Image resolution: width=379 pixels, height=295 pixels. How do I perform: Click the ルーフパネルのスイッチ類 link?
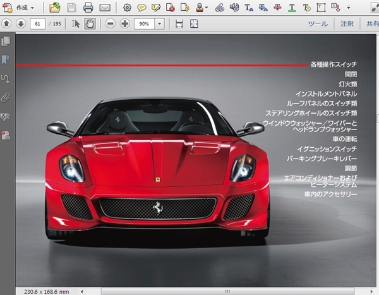coord(322,104)
